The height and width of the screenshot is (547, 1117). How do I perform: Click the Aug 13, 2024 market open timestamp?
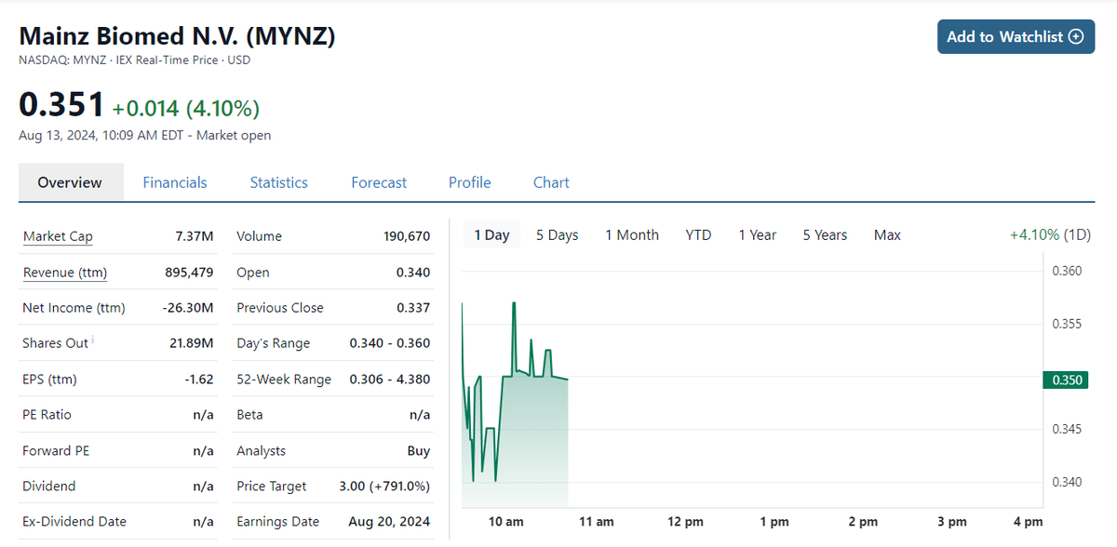[145, 136]
